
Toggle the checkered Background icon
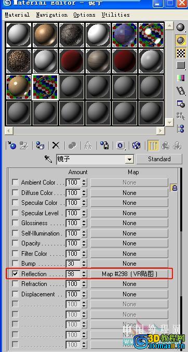click(181, 53)
